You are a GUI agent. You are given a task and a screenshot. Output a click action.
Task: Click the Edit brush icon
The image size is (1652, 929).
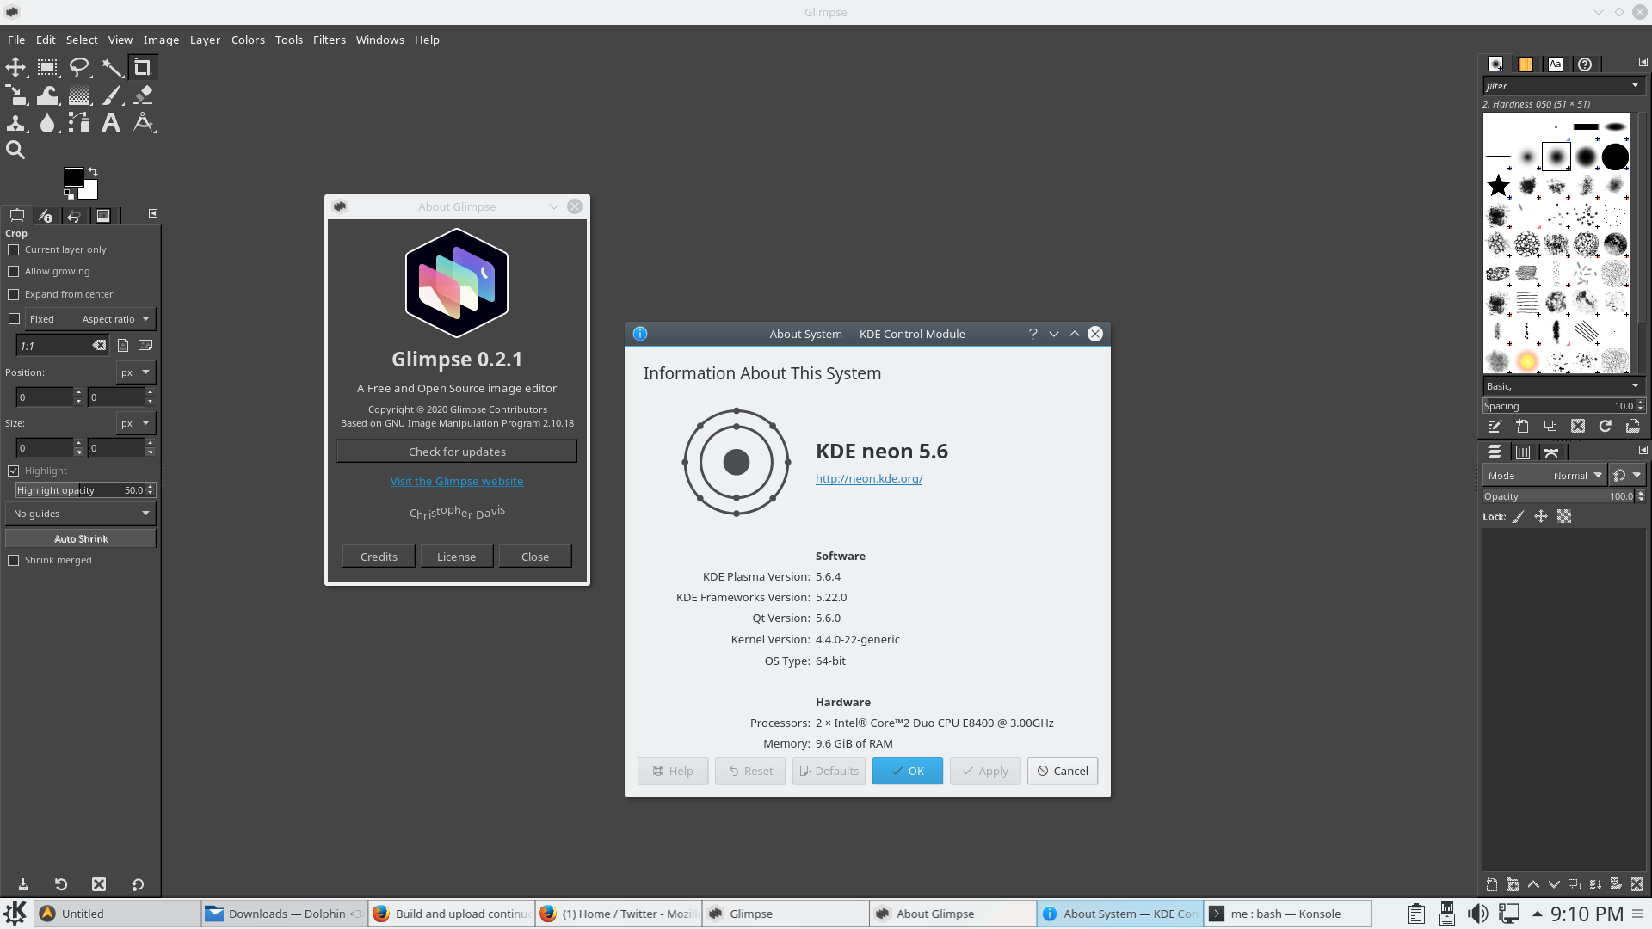click(1495, 427)
